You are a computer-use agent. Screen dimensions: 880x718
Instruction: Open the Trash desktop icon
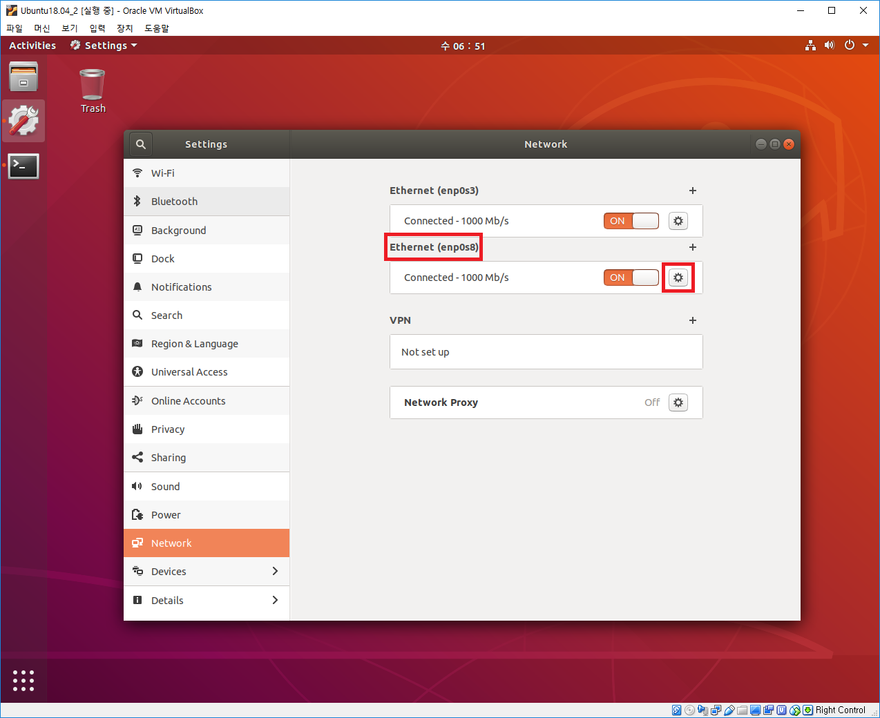click(x=93, y=91)
